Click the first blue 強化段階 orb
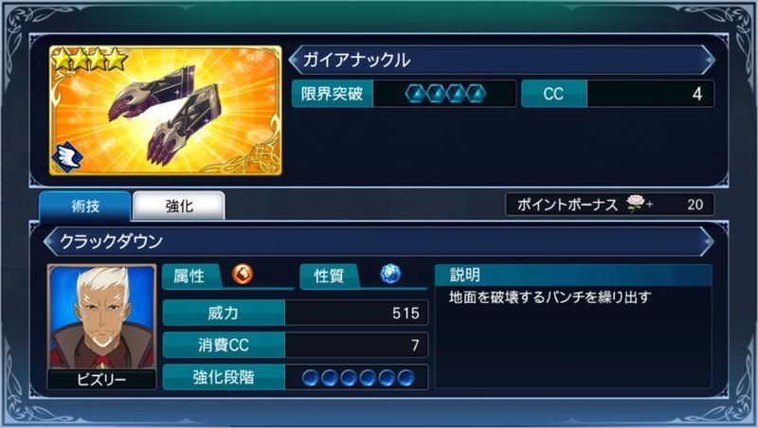Image resolution: width=758 pixels, height=428 pixels. (x=311, y=378)
